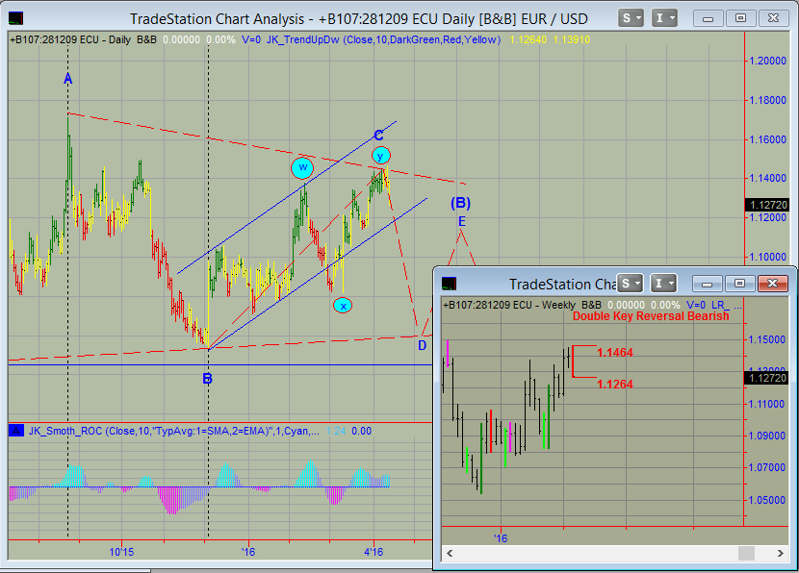799x573 pixels.
Task: Click the blue A badge beside JK_Smoth_ROC
Action: point(16,431)
